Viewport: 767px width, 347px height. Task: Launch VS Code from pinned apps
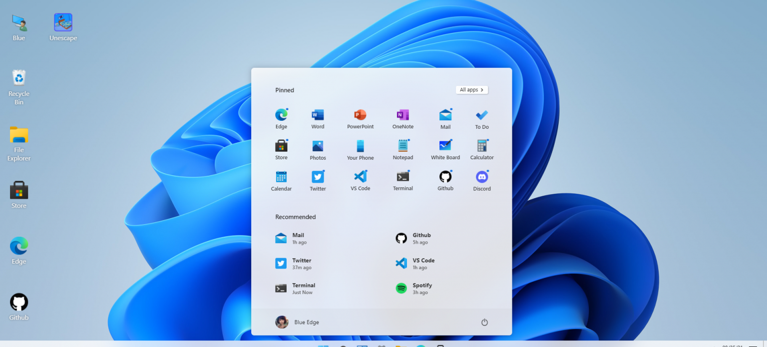click(x=360, y=177)
